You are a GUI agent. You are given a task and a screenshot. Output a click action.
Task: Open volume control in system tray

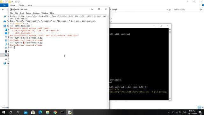click(180, 112)
